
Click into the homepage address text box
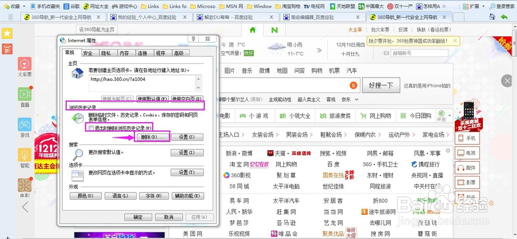point(142,83)
